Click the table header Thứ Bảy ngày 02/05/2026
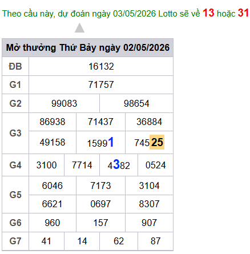Screen dimensions: 250x254 tap(114, 47)
